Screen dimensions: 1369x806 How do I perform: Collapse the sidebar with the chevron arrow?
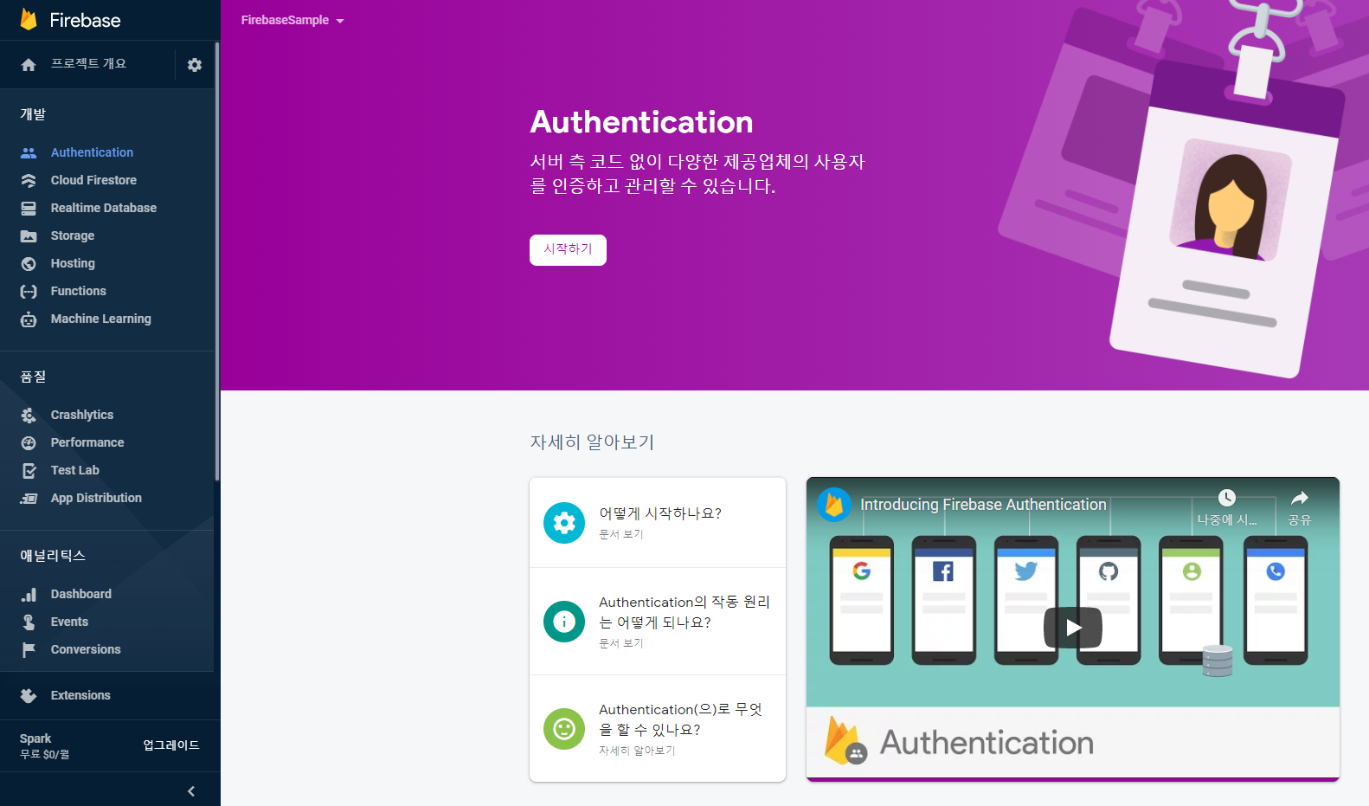click(191, 791)
